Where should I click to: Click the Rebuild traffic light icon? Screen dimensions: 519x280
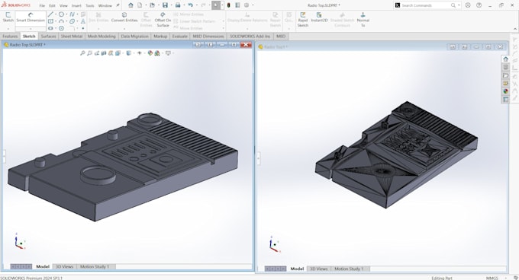pyautogui.click(x=228, y=5)
